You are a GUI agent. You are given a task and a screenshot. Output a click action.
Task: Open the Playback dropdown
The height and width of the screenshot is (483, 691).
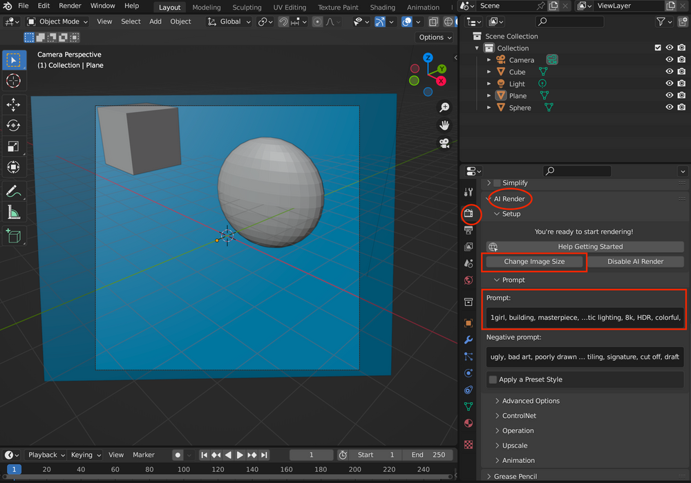tap(46, 455)
